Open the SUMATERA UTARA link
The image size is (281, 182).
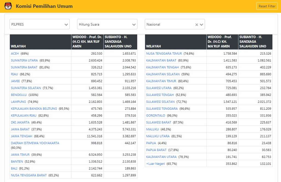coord(24,60)
